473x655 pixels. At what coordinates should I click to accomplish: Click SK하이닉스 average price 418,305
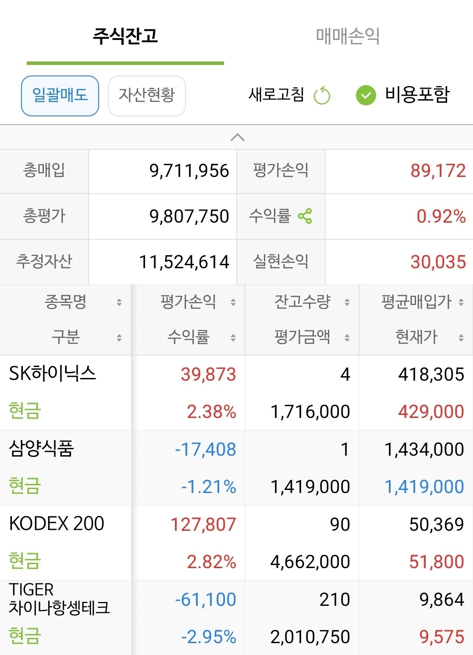431,374
